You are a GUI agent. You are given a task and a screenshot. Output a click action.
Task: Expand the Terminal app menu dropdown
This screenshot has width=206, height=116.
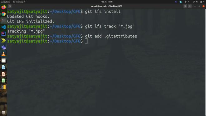coord(19,2)
